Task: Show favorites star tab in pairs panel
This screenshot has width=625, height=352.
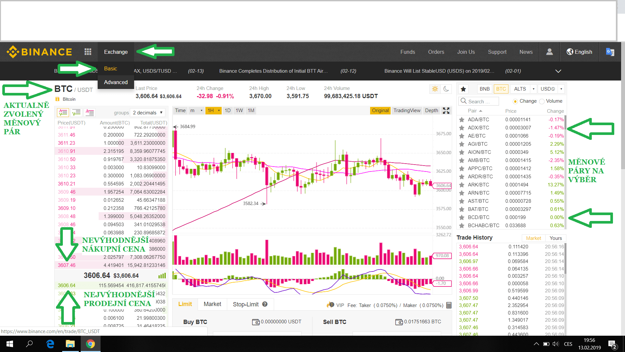Action: coord(464,89)
